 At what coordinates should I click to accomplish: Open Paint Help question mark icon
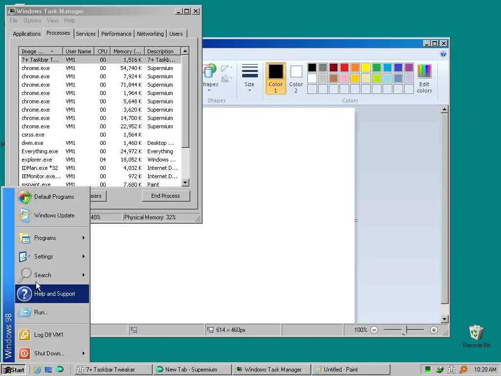coord(443,54)
